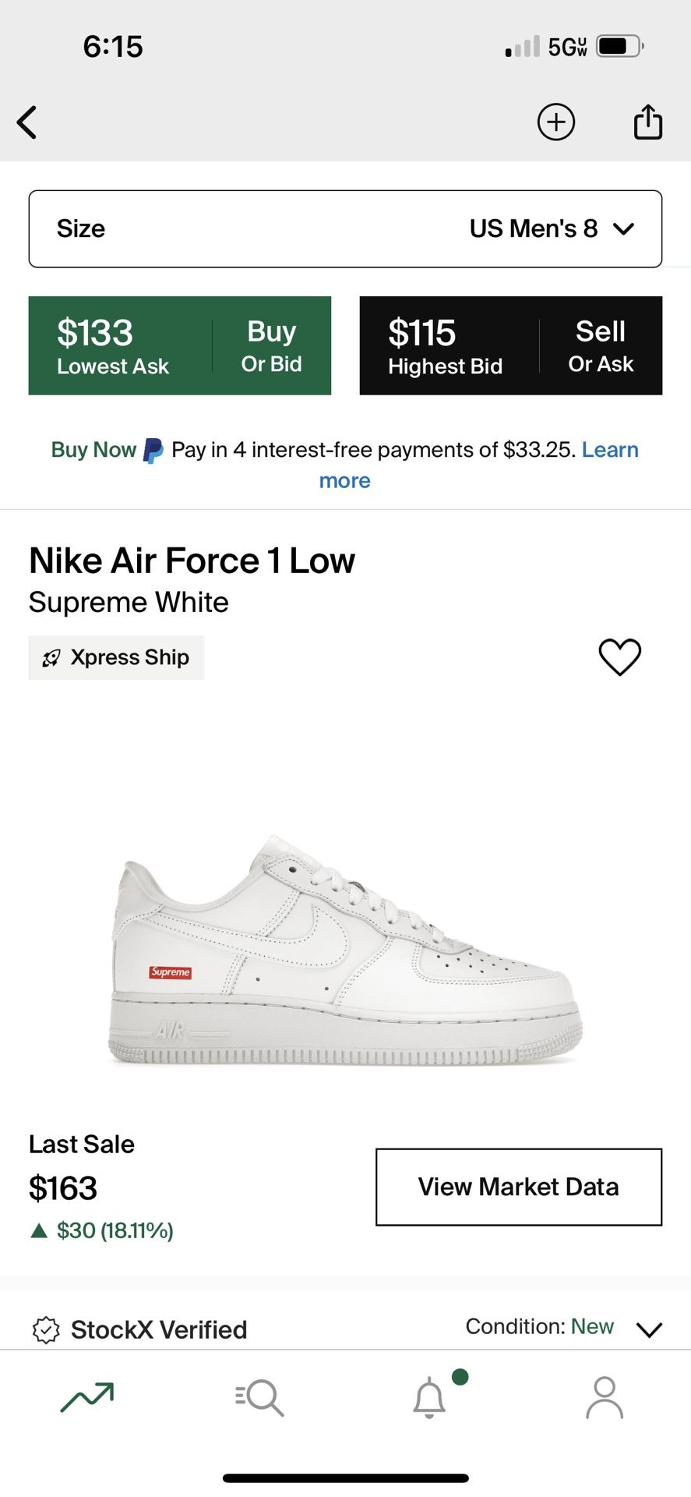Tap the trending chart home icon
691x1497 pixels.
[87, 1397]
